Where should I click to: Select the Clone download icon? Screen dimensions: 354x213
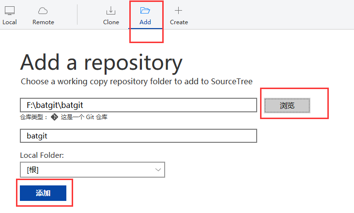tap(111, 11)
